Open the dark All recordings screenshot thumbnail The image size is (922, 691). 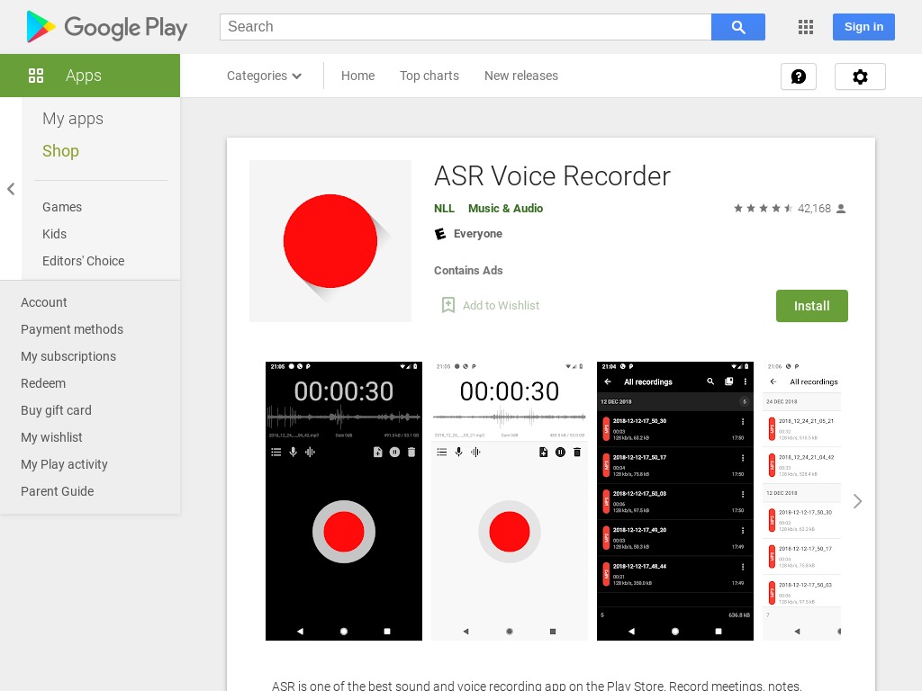(x=675, y=501)
